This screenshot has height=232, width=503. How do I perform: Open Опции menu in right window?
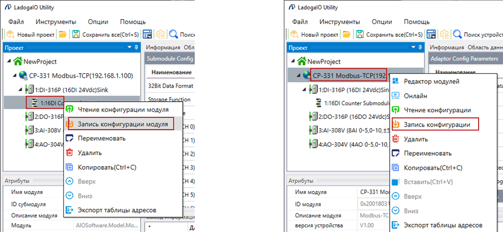382,22
